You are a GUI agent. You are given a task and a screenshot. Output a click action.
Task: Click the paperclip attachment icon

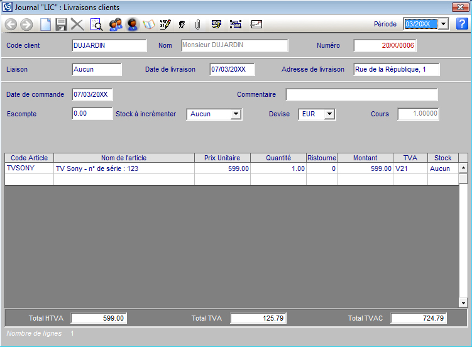(x=197, y=25)
